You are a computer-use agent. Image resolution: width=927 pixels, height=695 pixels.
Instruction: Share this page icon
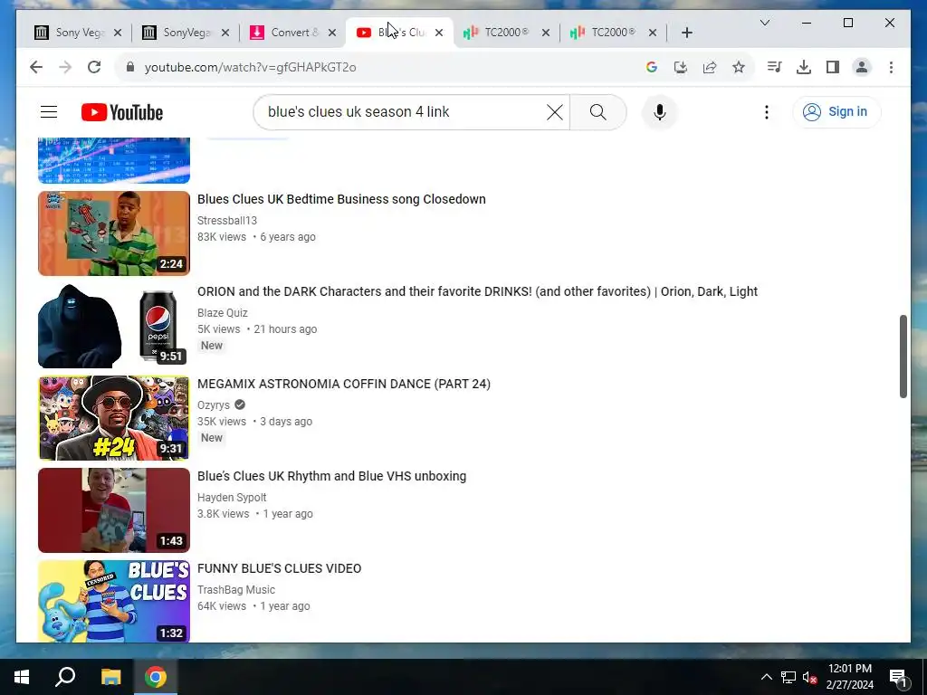(x=710, y=67)
